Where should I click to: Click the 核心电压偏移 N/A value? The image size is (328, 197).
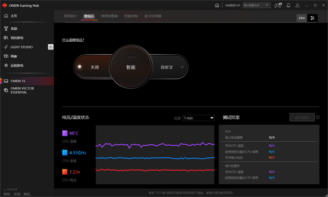[272, 137]
